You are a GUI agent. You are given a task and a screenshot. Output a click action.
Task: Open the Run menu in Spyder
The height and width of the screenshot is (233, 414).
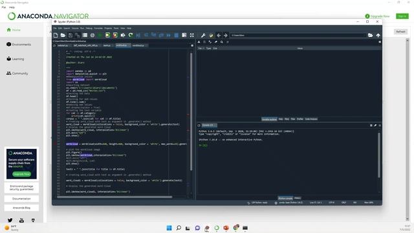coord(82,28)
